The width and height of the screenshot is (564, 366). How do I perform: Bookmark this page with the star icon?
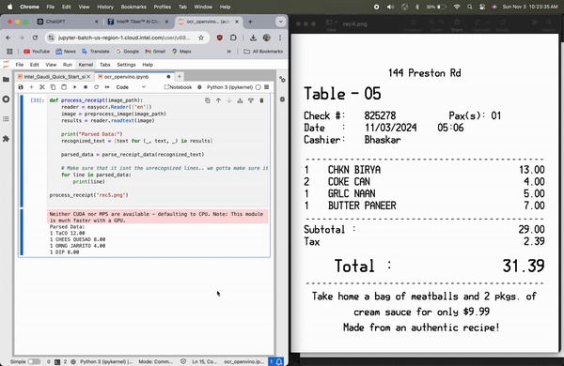pyautogui.click(x=201, y=38)
